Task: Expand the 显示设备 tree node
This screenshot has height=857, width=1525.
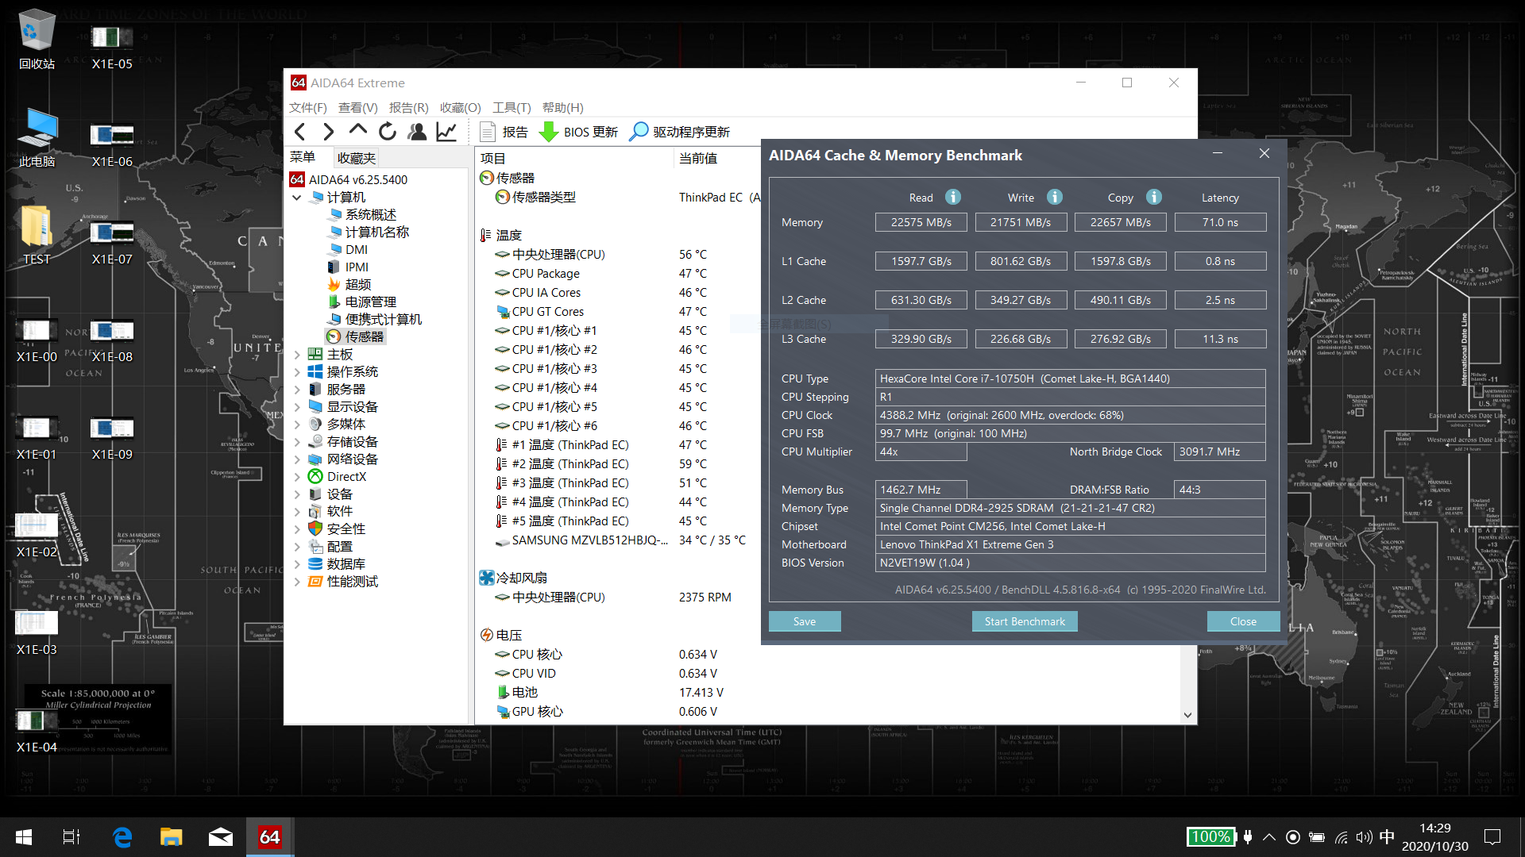Action: tap(297, 407)
